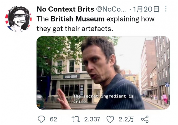Click the 2,337 retweets count
Image resolution: width=178 pixels, height=125 pixels.
(x=92, y=119)
